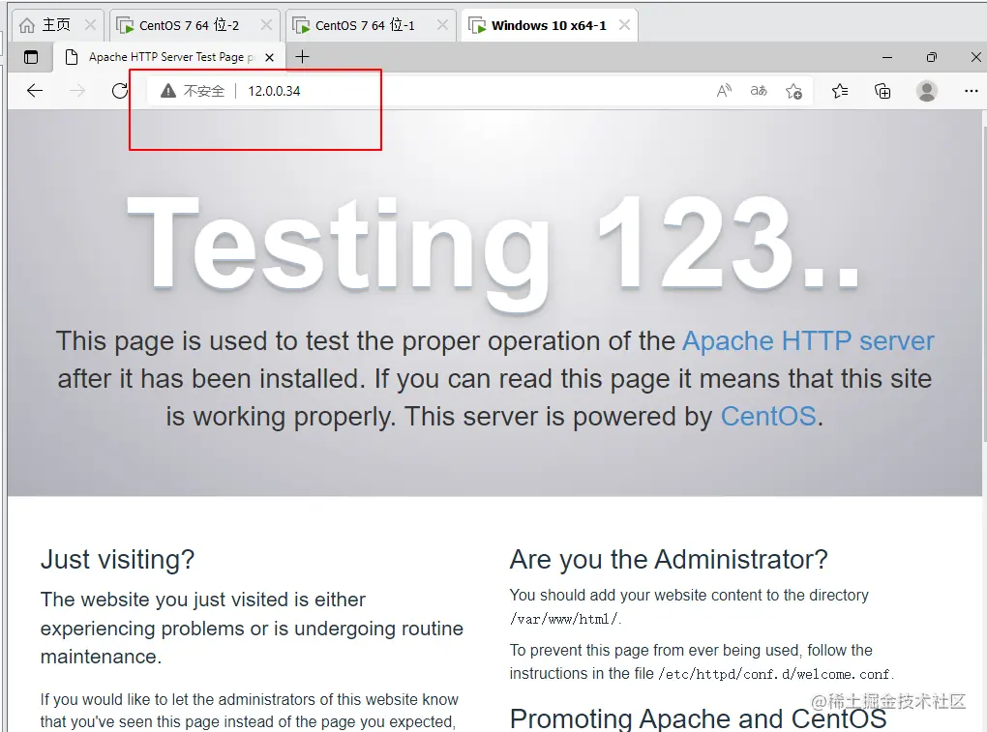Click the /var/www/html/ path text

click(x=563, y=620)
